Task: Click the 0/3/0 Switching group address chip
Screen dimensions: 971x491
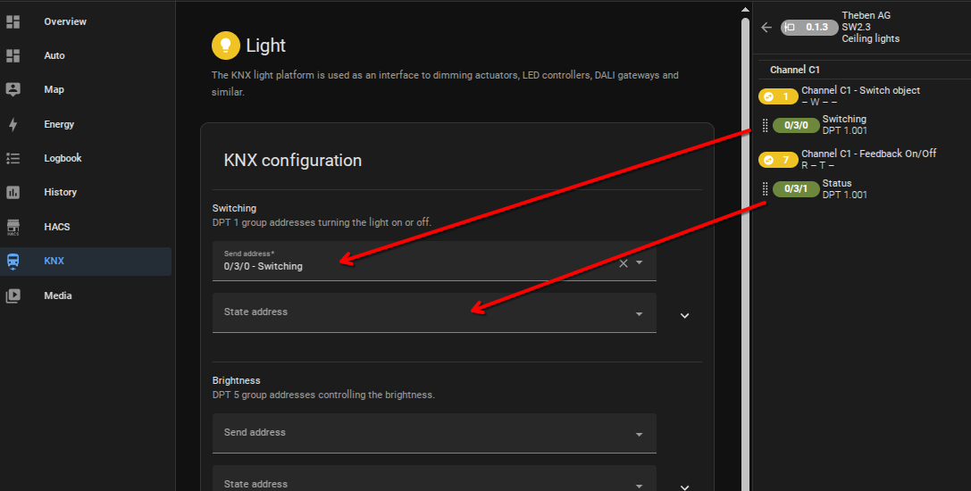Action: [x=796, y=125]
